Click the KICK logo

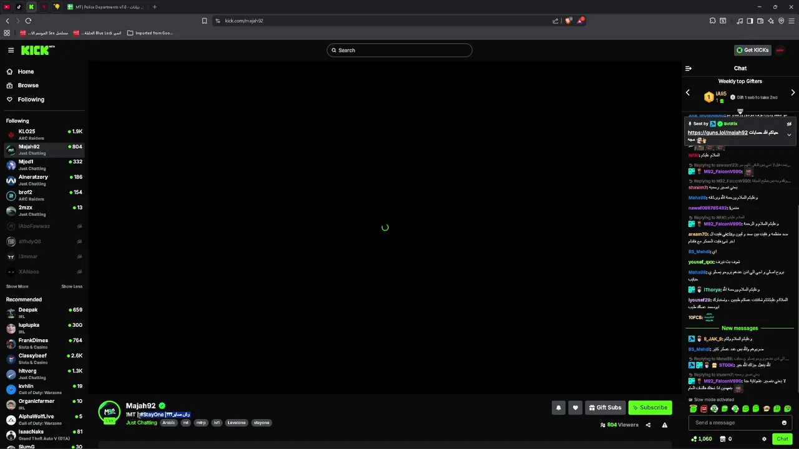click(x=37, y=50)
